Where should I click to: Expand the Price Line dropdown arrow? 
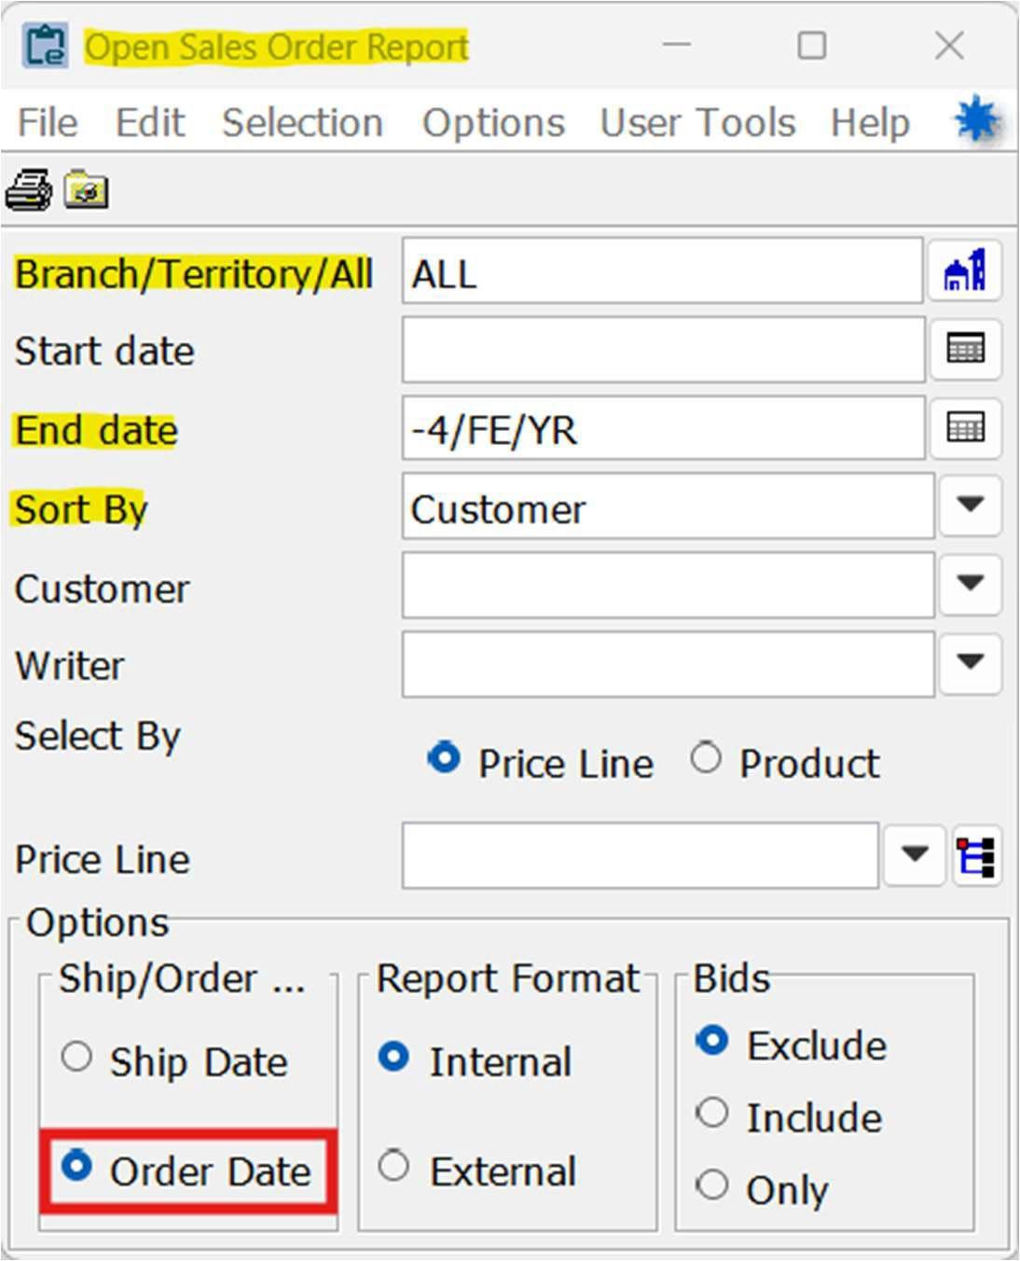click(914, 855)
